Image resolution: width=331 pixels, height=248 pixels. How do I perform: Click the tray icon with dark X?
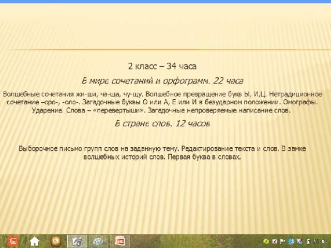pos(275,241)
